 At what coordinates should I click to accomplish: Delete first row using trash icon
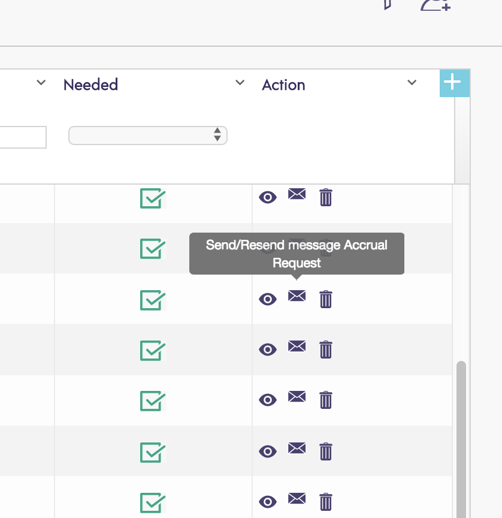point(325,197)
